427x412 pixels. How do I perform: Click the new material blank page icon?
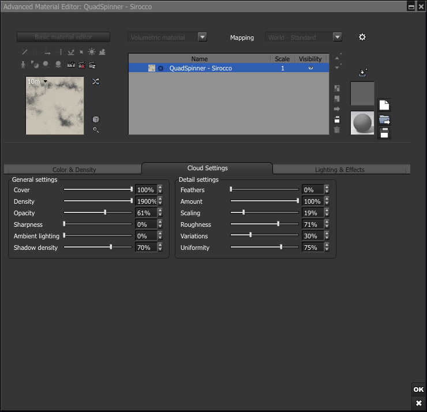384,106
